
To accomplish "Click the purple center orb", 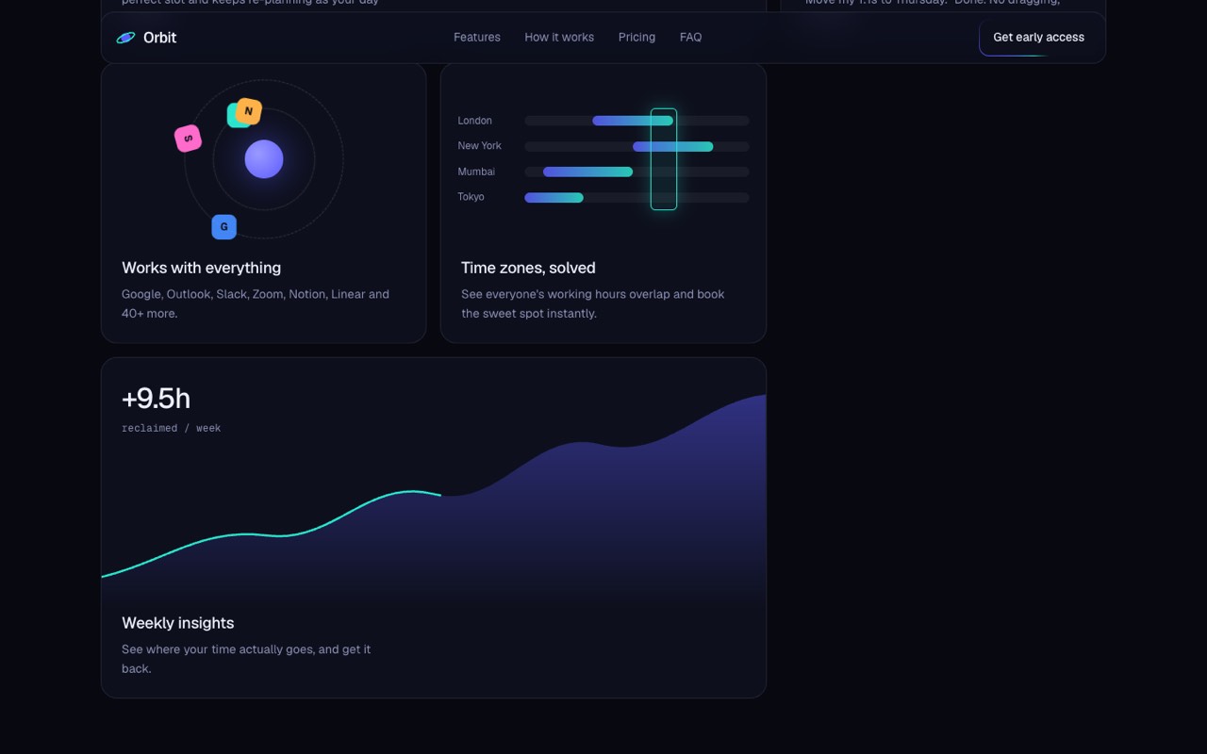I will (x=264, y=159).
